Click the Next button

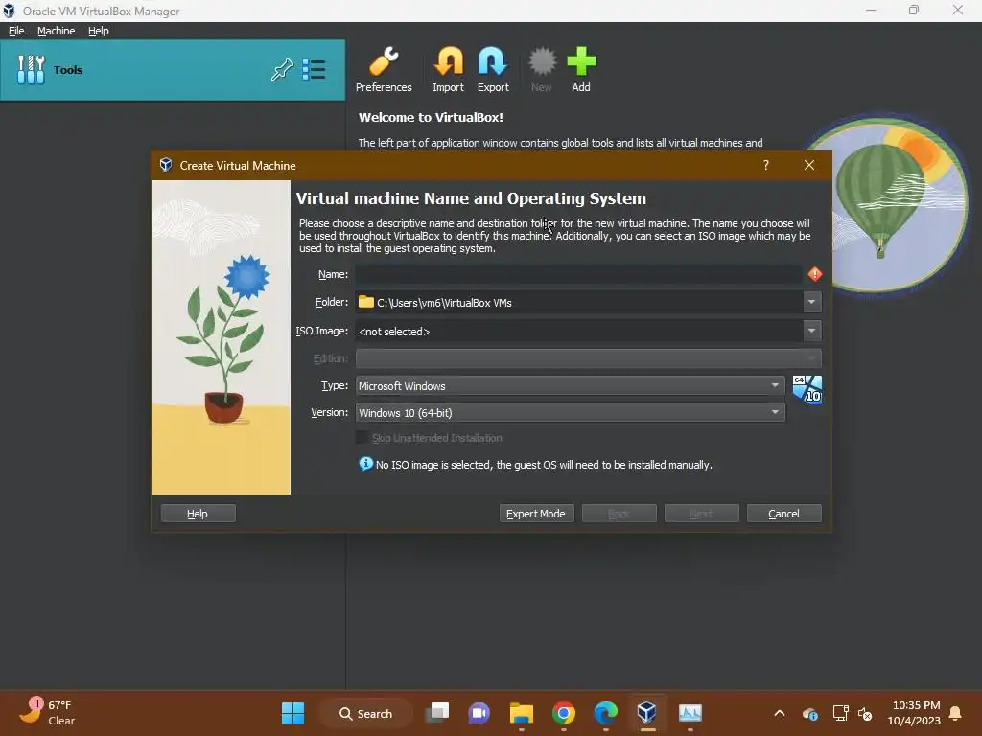701,514
